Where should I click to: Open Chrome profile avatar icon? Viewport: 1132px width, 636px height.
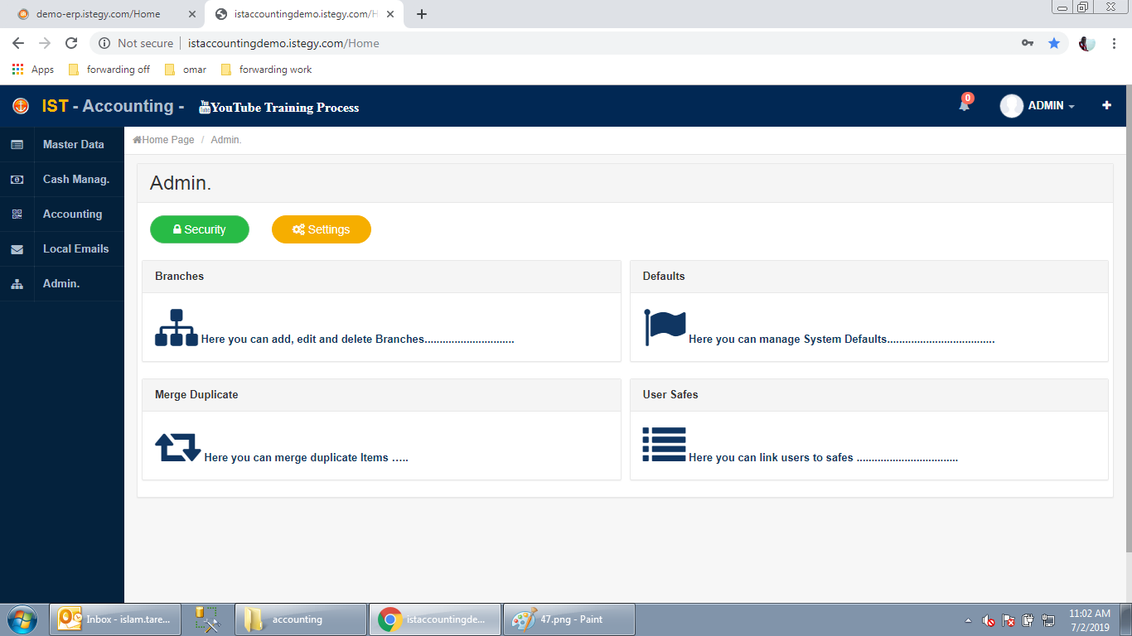pos(1087,43)
